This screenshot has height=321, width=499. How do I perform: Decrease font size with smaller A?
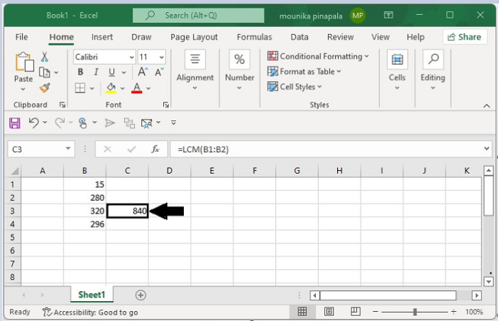pyautogui.click(x=159, y=72)
